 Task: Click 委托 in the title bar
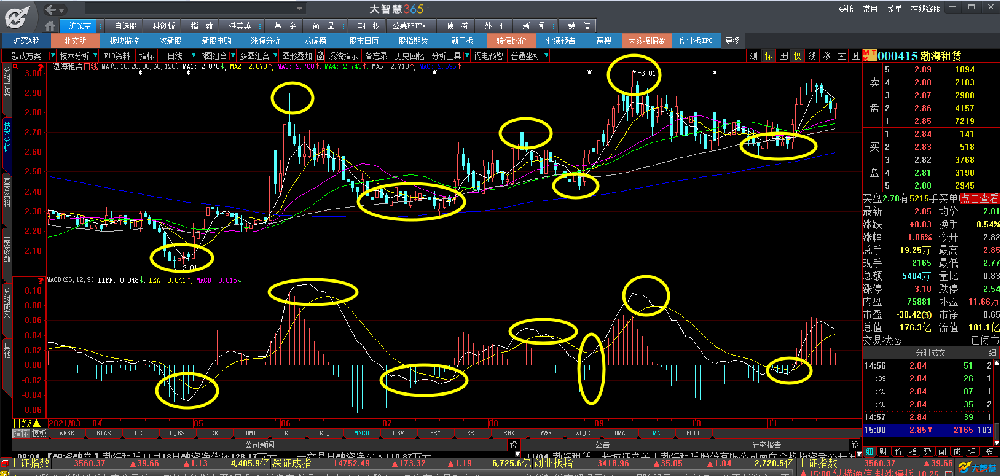pyautogui.click(x=846, y=9)
